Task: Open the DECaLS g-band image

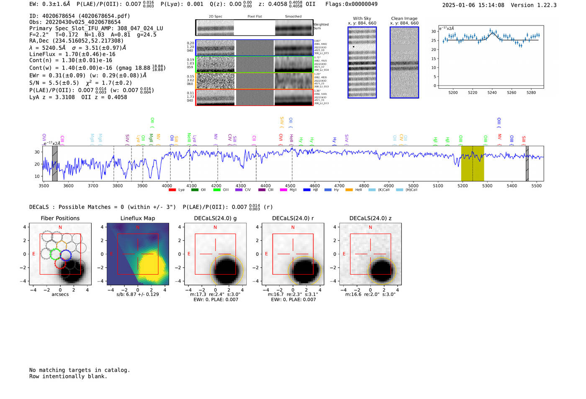Action: point(215,254)
